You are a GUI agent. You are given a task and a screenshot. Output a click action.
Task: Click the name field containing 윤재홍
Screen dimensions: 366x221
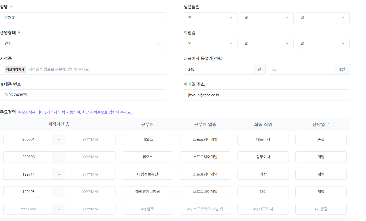point(83,17)
